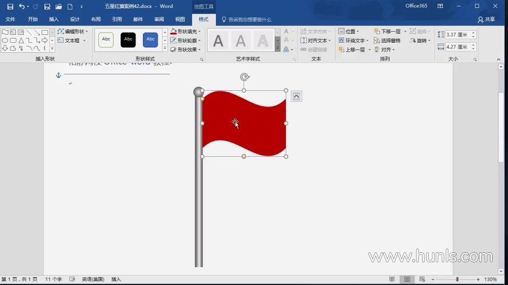
Task: Select the triangle shape
Action: (21, 41)
